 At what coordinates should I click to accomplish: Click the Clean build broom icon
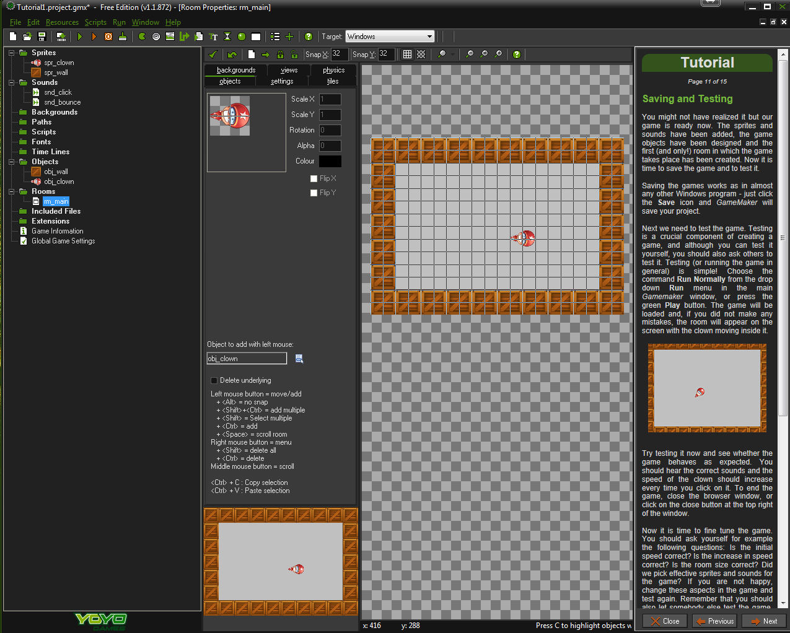[x=123, y=37]
